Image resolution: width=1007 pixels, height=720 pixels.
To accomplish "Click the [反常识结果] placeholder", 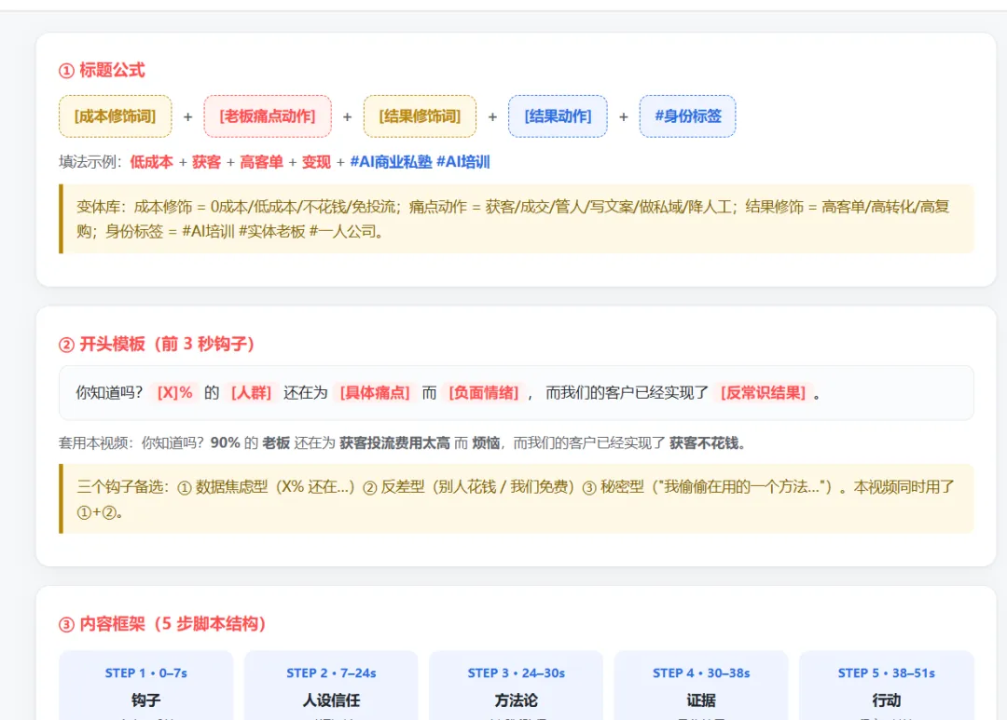I will (763, 393).
